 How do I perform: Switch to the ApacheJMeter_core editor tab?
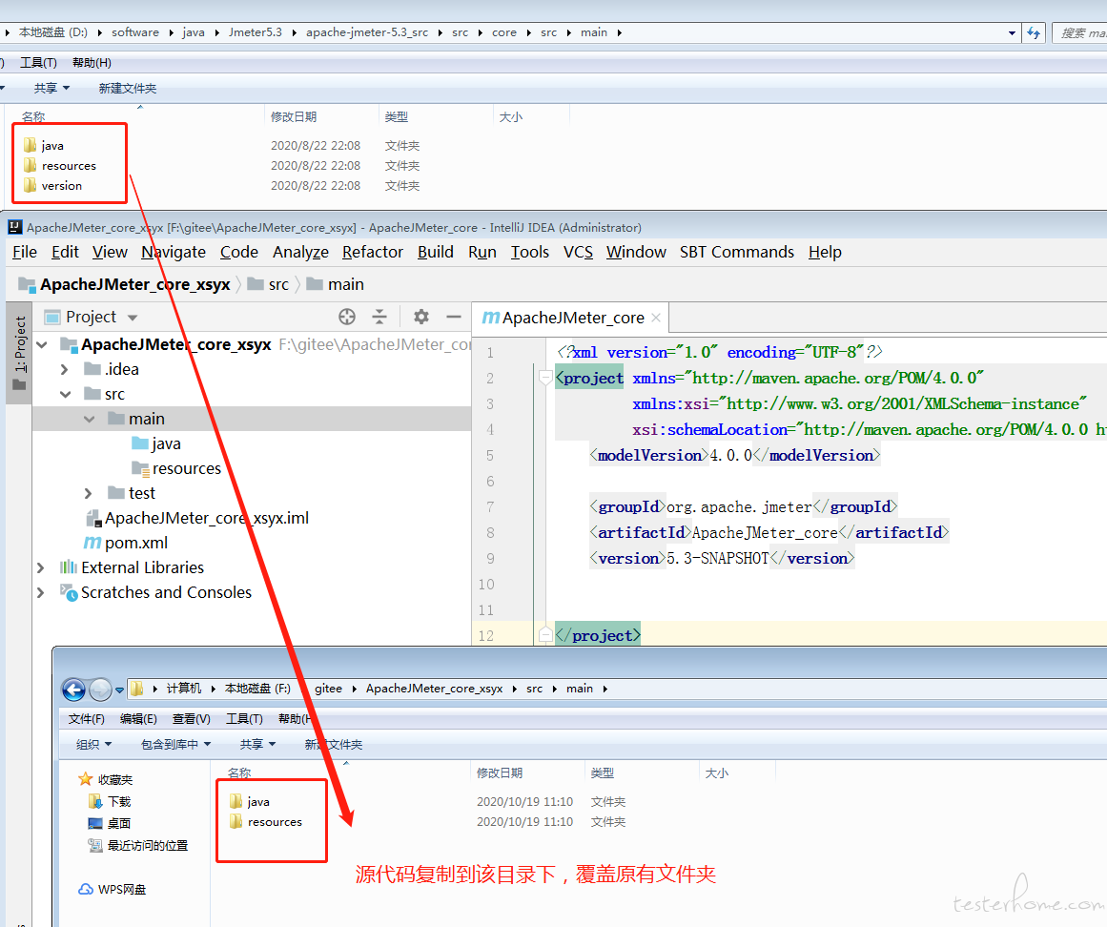pos(572,318)
